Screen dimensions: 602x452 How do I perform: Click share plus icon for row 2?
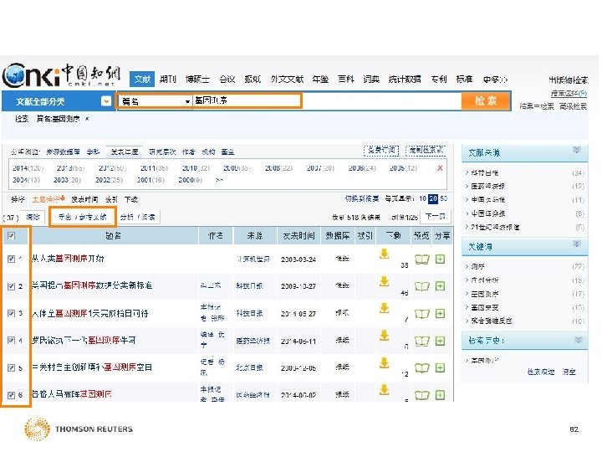pos(440,286)
